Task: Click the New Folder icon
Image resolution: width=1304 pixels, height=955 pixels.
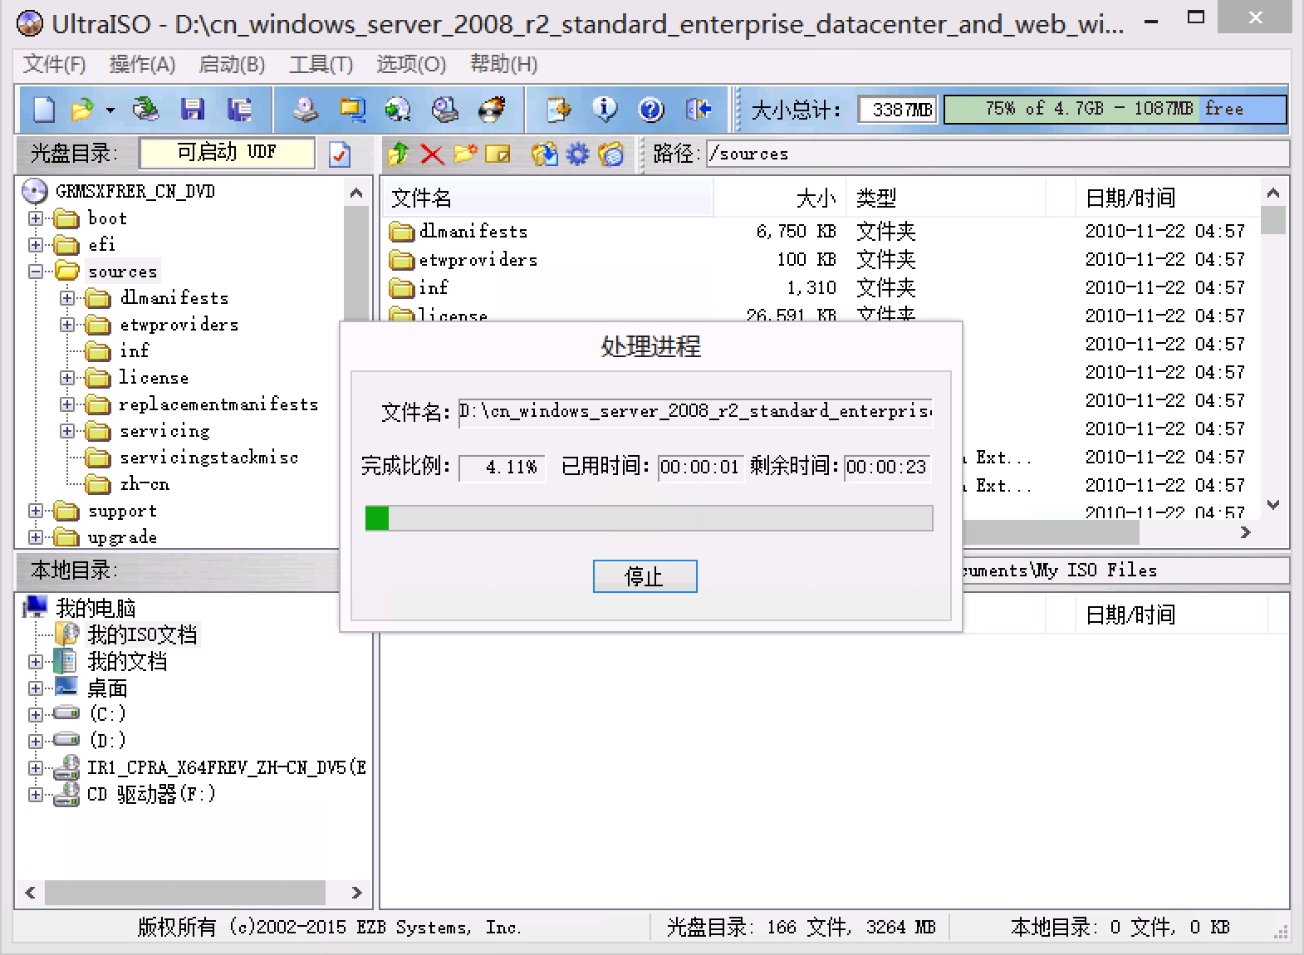Action: [x=465, y=154]
